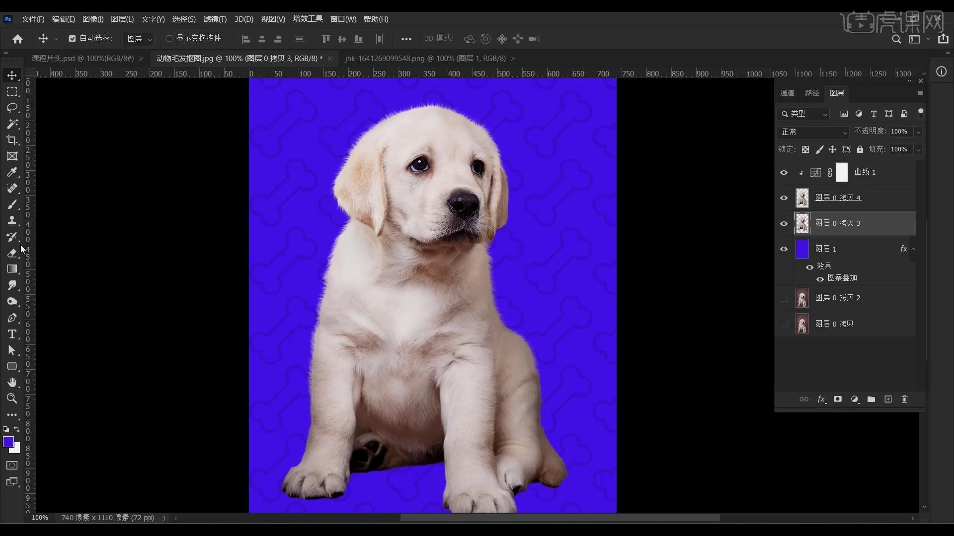Image resolution: width=954 pixels, height=536 pixels.
Task: Hide the 图层 0 拷贝 4 layer
Action: pos(784,198)
